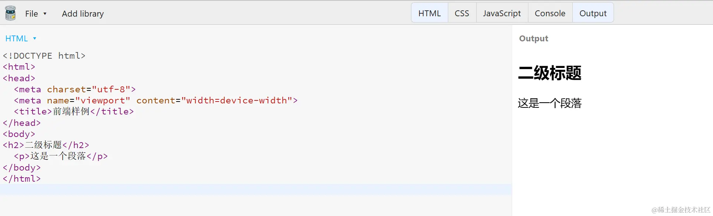Viewport: 713px width, 216px height.
Task: Click the <!DOCTYPE html> code line
Action: tap(44, 56)
